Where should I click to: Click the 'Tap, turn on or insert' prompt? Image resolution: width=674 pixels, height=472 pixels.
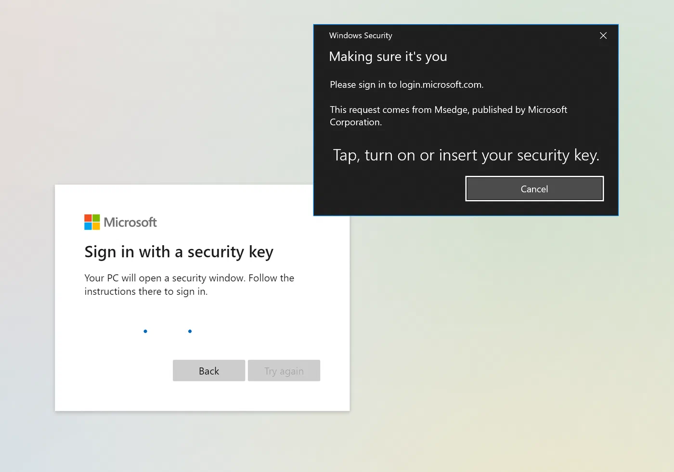click(x=466, y=155)
